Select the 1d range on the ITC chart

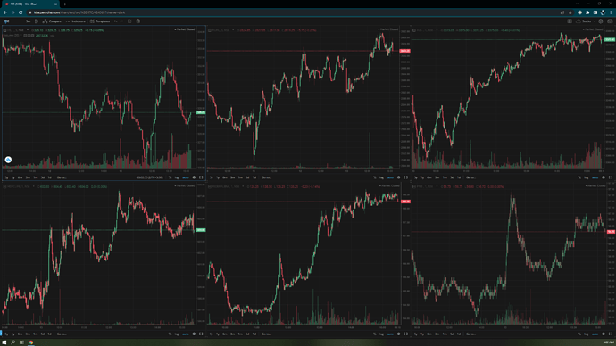coord(49,177)
